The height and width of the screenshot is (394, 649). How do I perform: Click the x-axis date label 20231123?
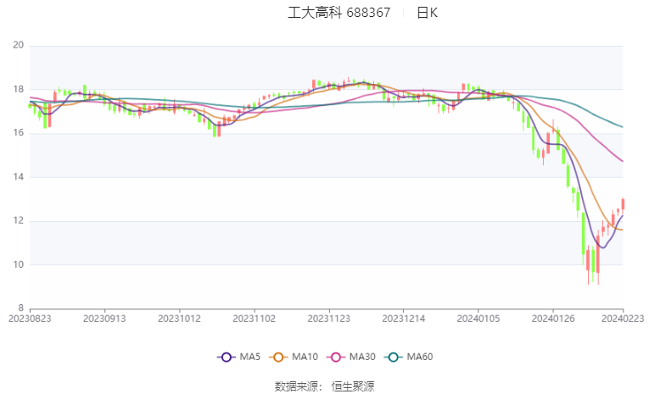pyautogui.click(x=328, y=319)
